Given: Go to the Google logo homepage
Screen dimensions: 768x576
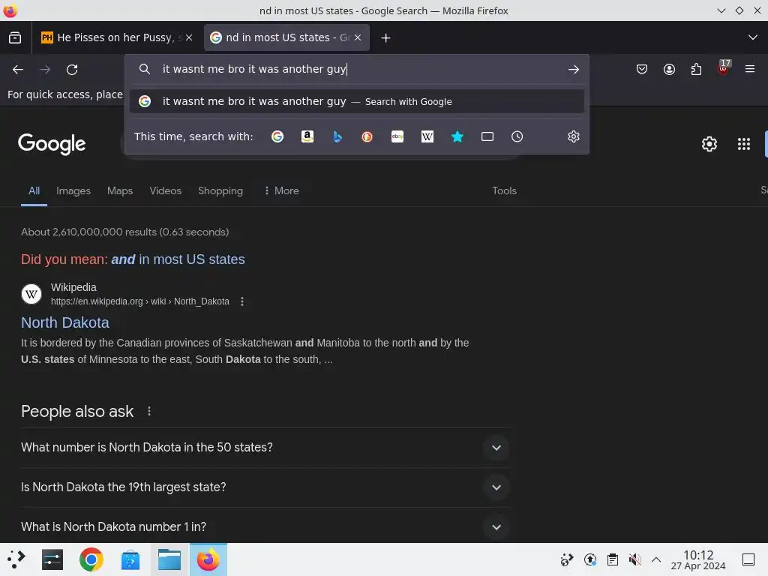Looking at the screenshot, I should tap(52, 144).
